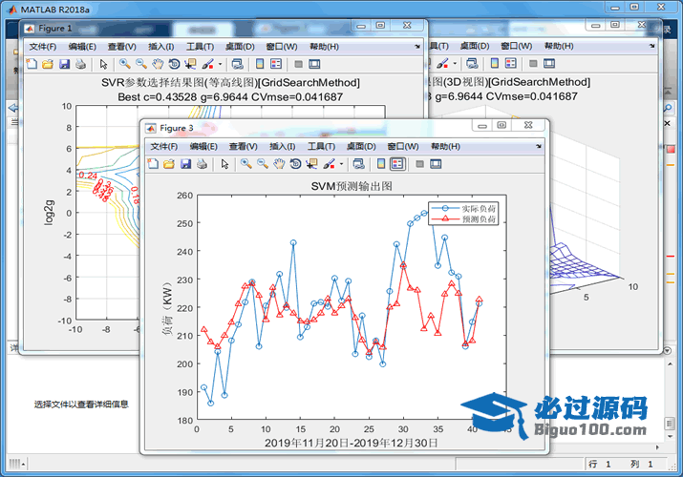Screen dimensions: 683x477
Task: Click the Zoom In tool in Figure 3
Action: click(x=245, y=164)
